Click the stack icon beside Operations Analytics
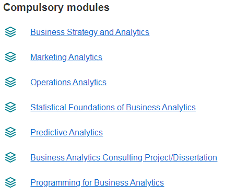Screen dimensions: 225x196 tap(10, 82)
